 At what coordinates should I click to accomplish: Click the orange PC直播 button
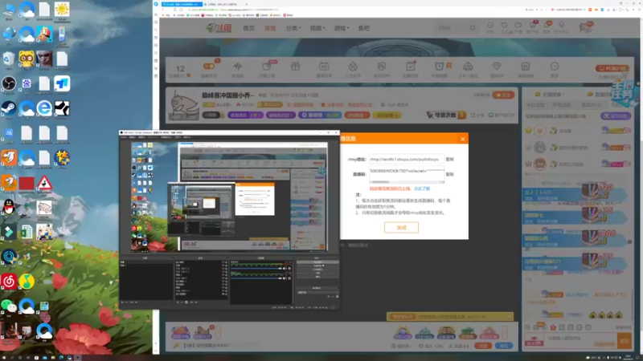(x=612, y=68)
